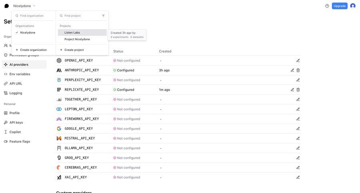Viewport: 360px width, 193px height.
Task: Click the ANTHROPIC_API_KEY name text
Action: [82, 70]
